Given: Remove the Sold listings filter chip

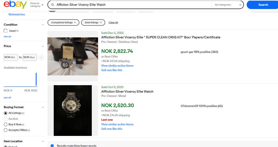Looking at the screenshot, I should tap(101, 22).
